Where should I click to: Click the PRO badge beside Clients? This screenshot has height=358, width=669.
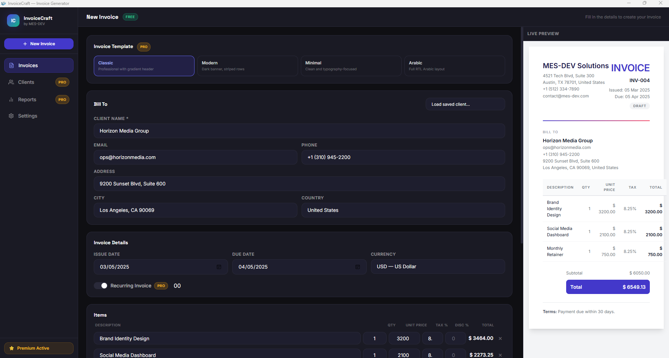click(x=62, y=82)
